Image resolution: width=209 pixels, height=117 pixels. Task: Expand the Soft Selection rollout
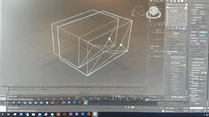tap(176, 63)
